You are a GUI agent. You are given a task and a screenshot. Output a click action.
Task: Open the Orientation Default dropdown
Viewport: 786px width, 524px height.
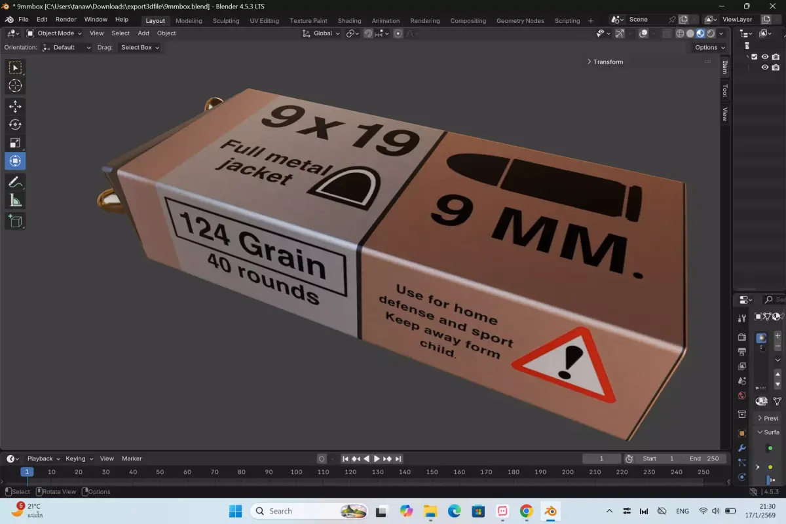(x=65, y=47)
